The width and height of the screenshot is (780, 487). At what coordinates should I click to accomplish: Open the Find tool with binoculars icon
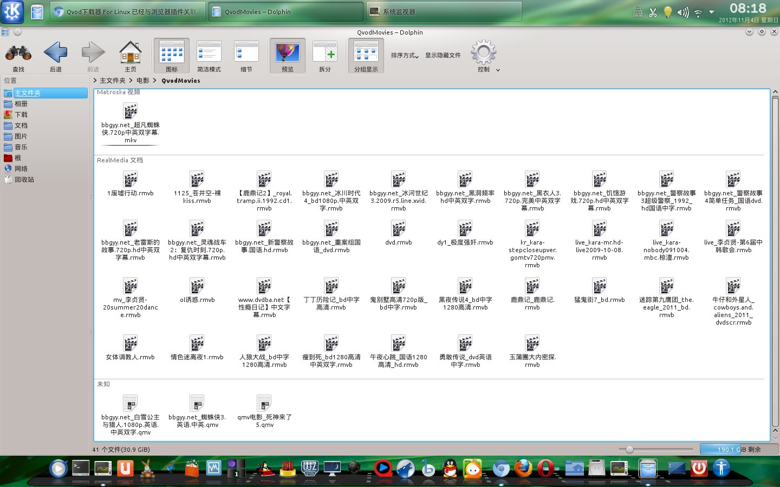pyautogui.click(x=18, y=56)
